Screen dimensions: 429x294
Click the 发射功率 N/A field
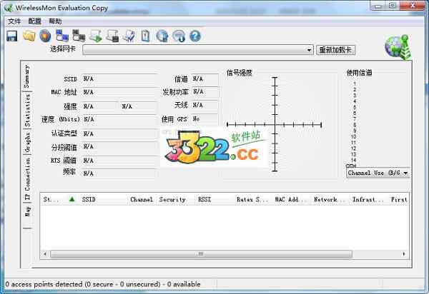205,92
